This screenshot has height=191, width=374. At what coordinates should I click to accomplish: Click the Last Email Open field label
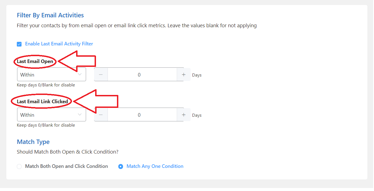pyautogui.click(x=35, y=61)
